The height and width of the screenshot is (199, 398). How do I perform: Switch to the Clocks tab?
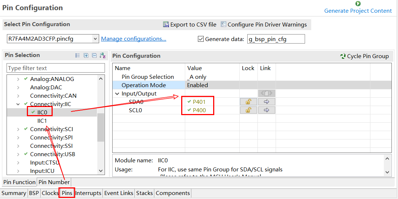50,193
